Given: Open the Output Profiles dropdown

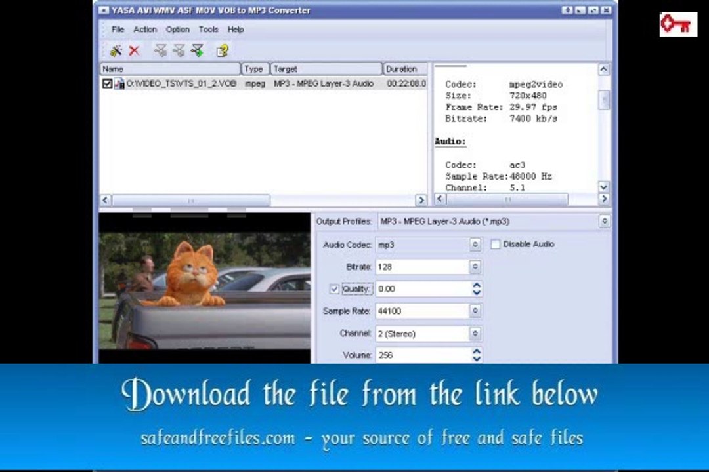Looking at the screenshot, I should (605, 222).
